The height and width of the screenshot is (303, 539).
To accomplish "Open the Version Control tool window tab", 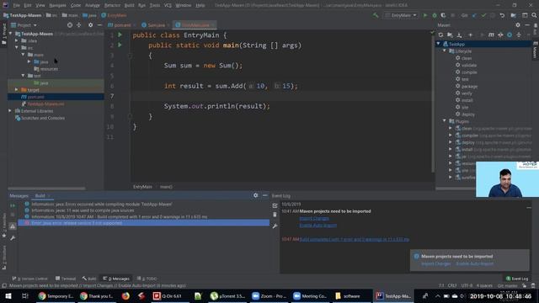I will point(29,279).
